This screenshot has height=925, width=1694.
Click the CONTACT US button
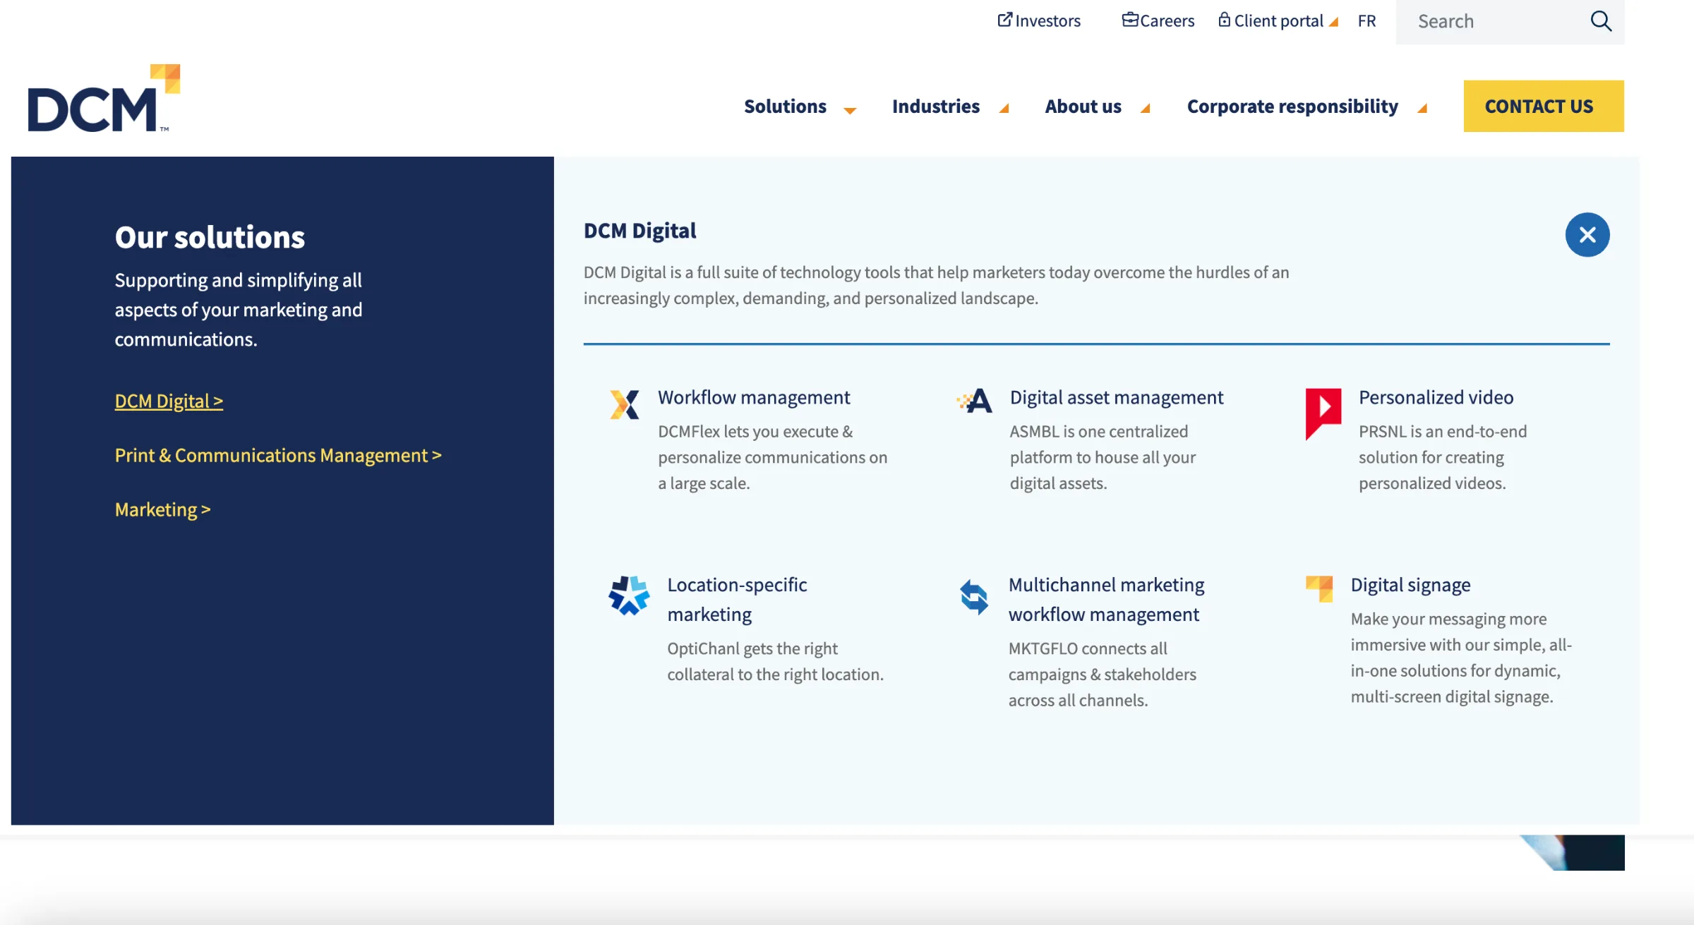click(1544, 106)
